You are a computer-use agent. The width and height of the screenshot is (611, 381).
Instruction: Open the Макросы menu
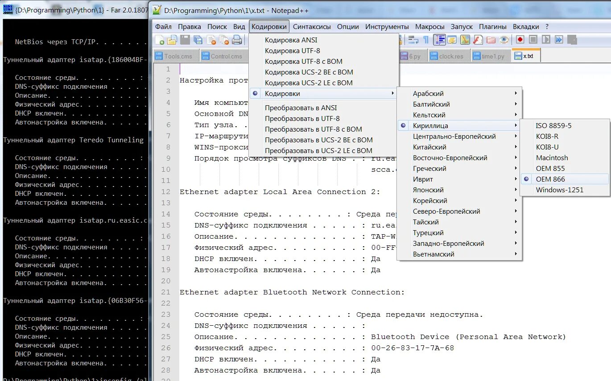point(429,26)
